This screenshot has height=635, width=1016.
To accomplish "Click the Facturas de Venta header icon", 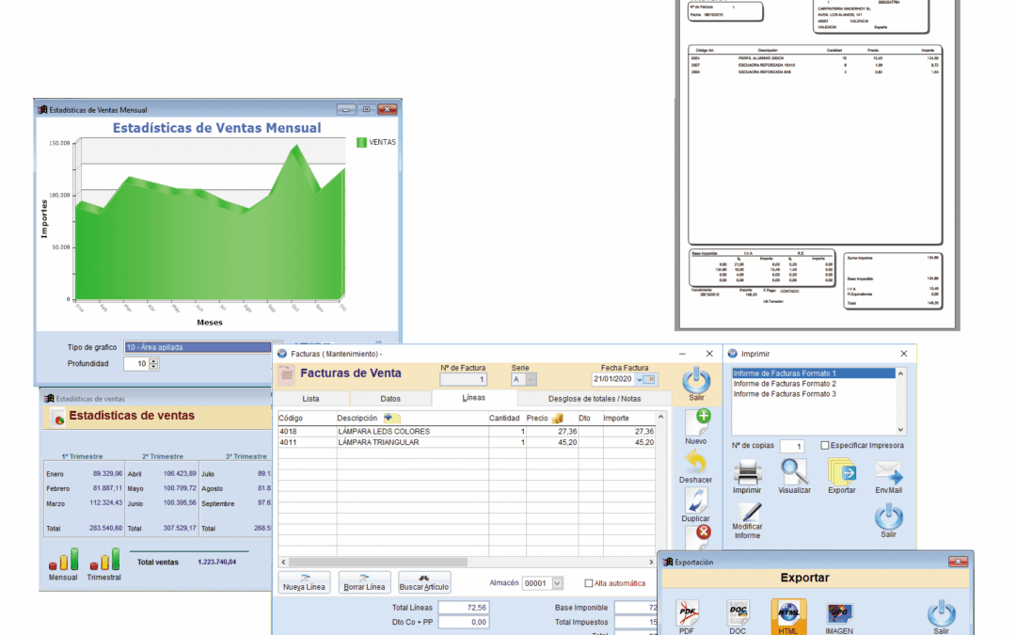I will pyautogui.click(x=286, y=374).
